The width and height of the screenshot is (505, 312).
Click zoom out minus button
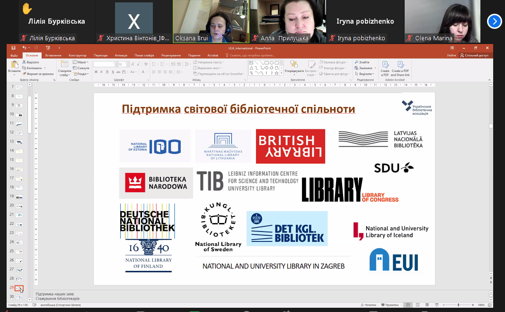(443, 304)
